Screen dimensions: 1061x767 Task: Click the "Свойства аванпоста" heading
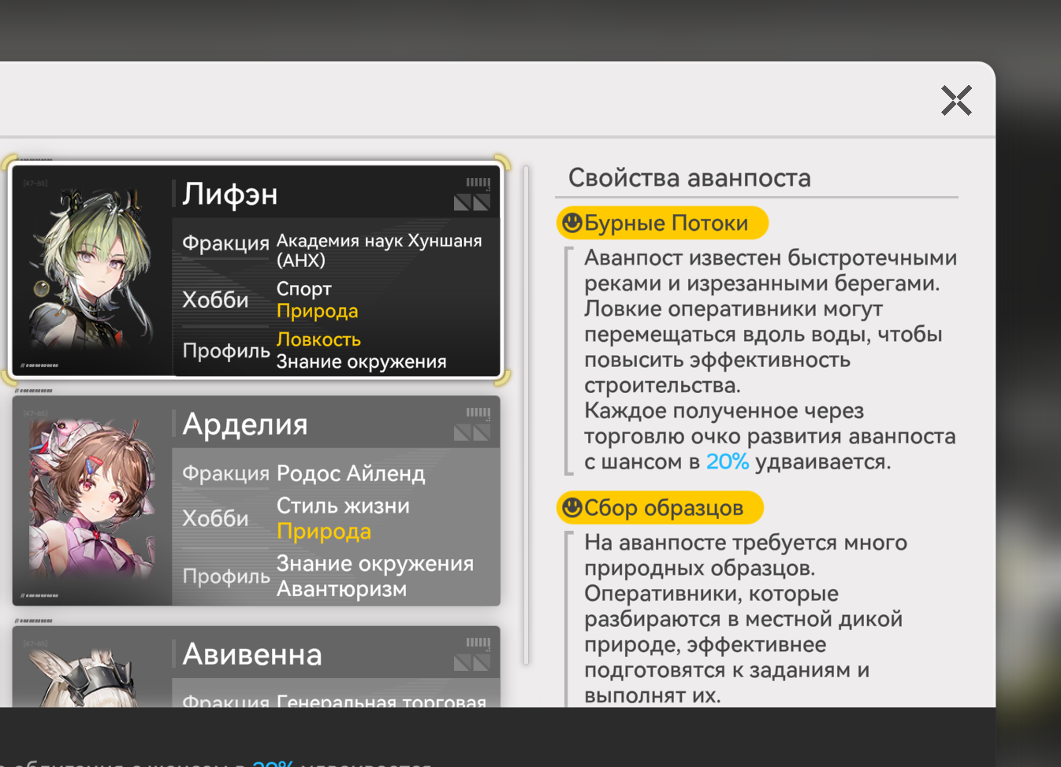690,177
